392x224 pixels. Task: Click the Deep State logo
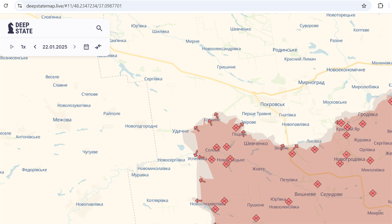20,28
